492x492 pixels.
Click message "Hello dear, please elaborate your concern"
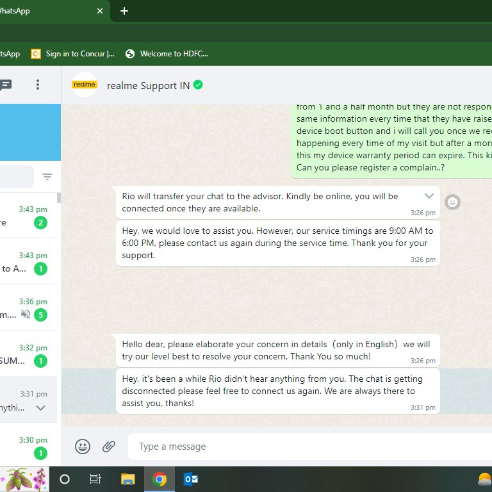[x=277, y=350]
